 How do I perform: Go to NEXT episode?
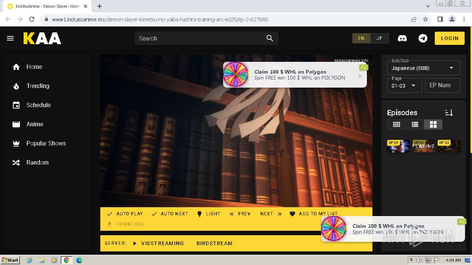pos(271,213)
